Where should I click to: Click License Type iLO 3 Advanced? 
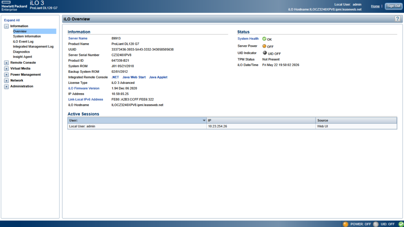(x=123, y=83)
